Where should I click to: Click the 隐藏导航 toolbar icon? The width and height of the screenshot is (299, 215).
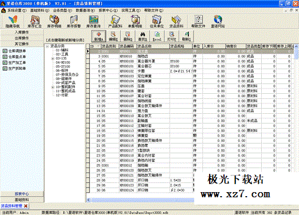[13, 22]
